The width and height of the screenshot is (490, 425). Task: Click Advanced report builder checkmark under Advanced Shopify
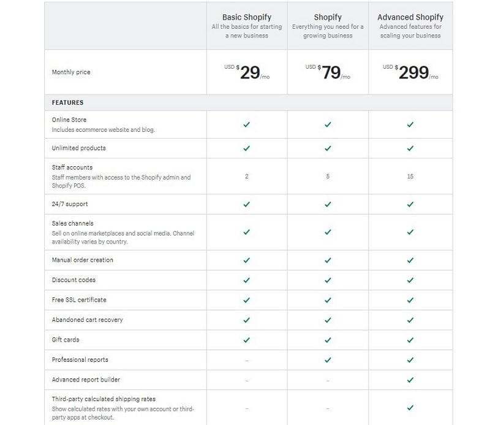(410, 380)
